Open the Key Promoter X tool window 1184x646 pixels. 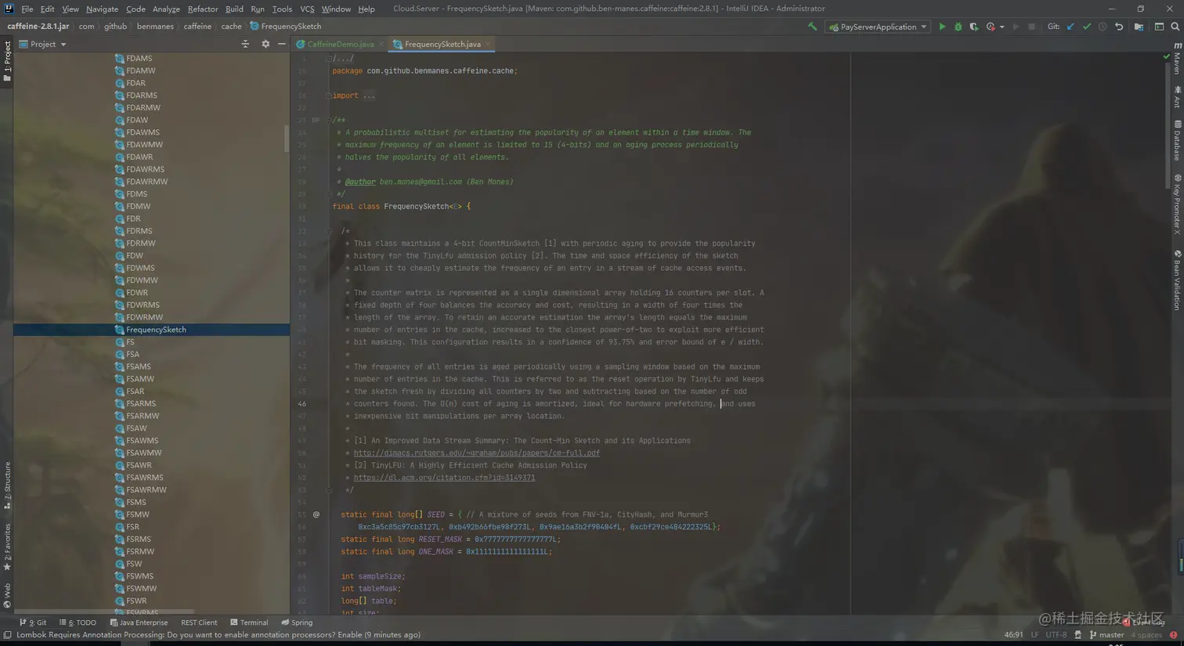tap(1177, 204)
